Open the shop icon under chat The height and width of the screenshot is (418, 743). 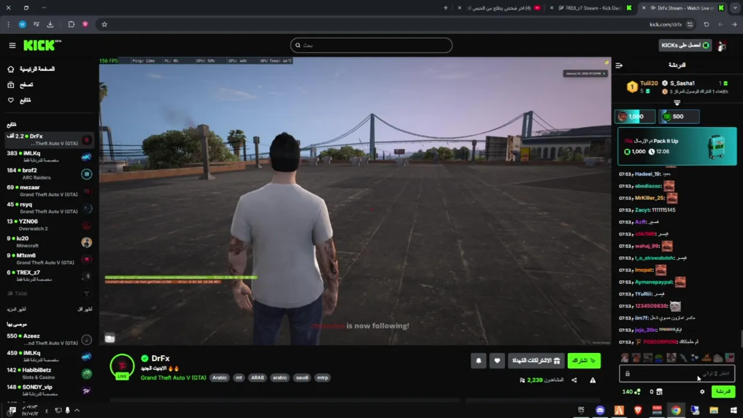point(659,392)
